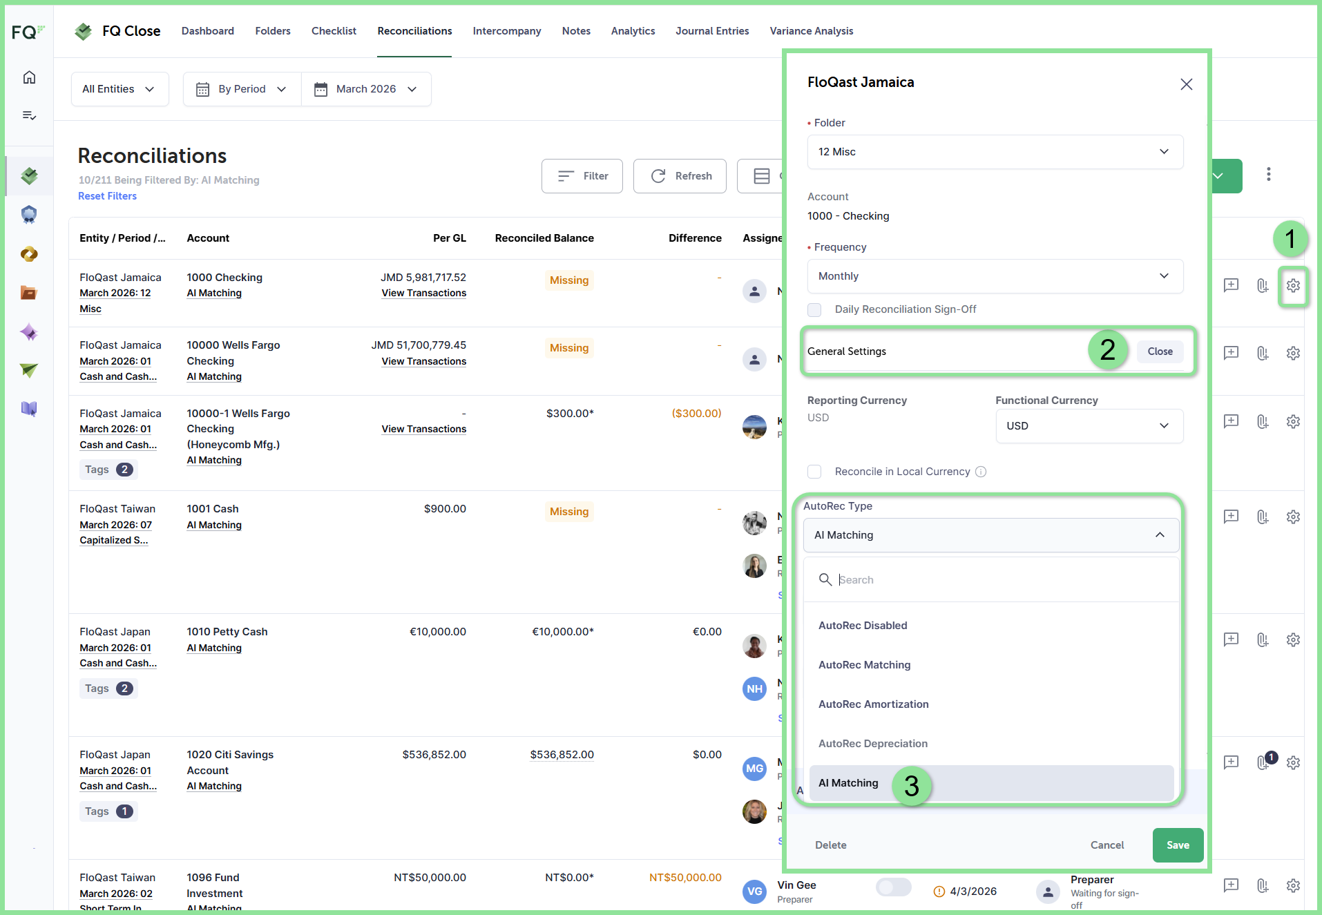Click the Refresh button
Viewport: 1322px width, 915px height.
click(x=680, y=176)
